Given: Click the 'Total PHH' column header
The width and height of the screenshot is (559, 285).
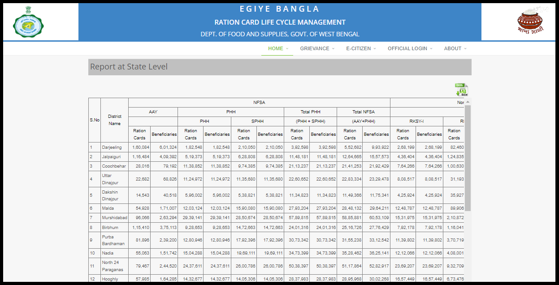Looking at the screenshot, I should (310, 112).
